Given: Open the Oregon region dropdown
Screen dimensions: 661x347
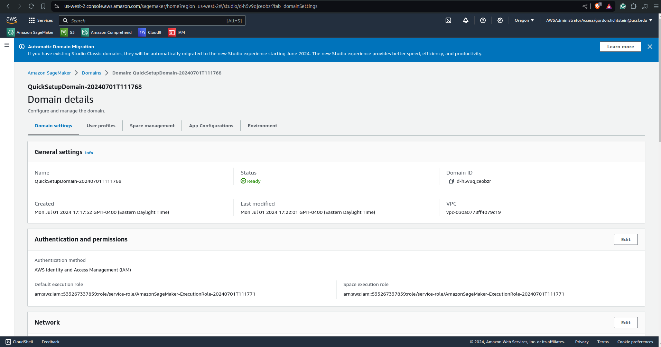Looking at the screenshot, I should pyautogui.click(x=524, y=20).
